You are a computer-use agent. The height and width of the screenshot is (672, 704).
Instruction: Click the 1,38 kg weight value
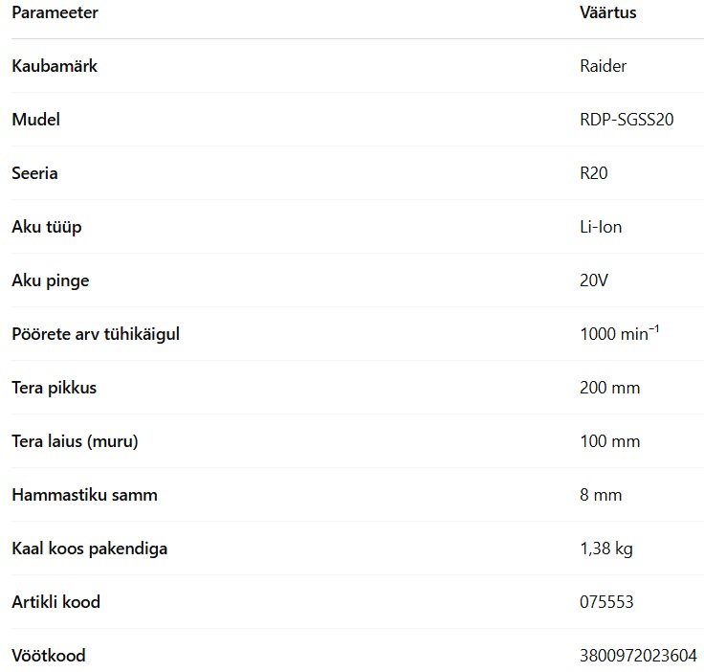[606, 549]
